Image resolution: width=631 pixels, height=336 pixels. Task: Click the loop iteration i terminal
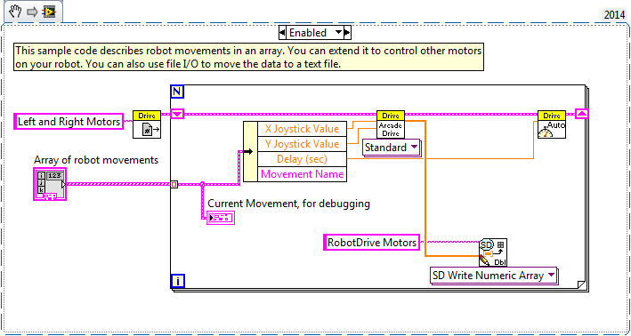177,281
